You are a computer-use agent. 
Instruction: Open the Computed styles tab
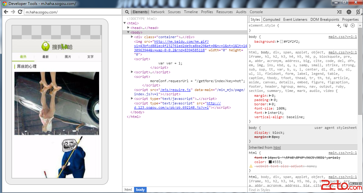271,20
